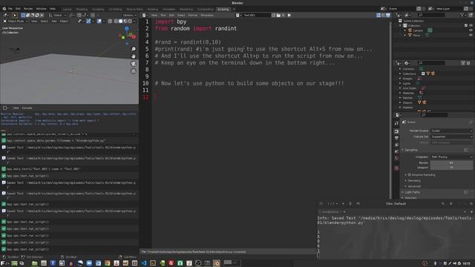Select the Tool properties tab icon

coord(396,123)
